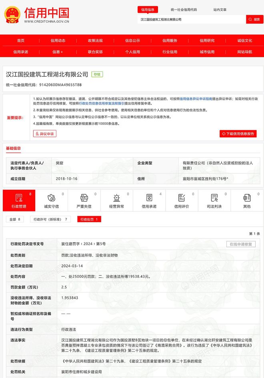The image size is (264, 378).
Task: Click credit code 91420600MA49655T8B
Action: [x=60, y=85]
